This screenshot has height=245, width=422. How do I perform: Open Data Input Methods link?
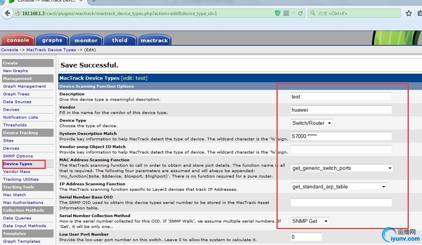pos(24,226)
